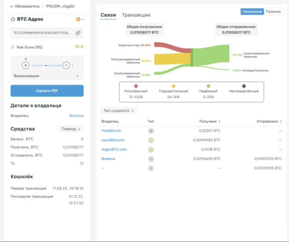Click the green destination node in visualization preview
The height and width of the screenshot is (242, 289).
coord(66,65)
